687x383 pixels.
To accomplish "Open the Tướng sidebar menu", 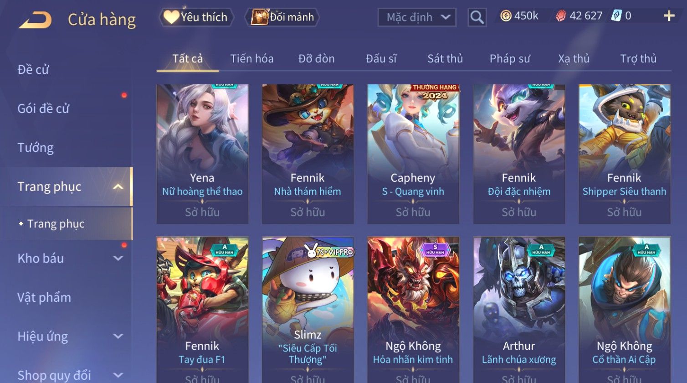I will point(36,148).
